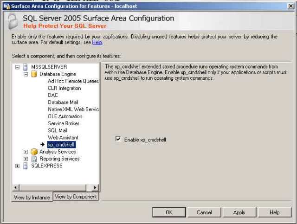The image size is (297, 224).
Task: Switch to the View by Component tab
Action: coord(76,197)
